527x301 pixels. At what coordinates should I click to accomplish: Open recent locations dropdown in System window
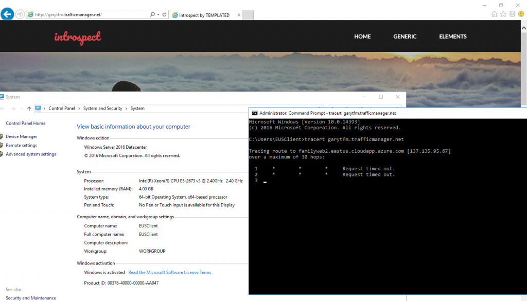tap(22, 109)
